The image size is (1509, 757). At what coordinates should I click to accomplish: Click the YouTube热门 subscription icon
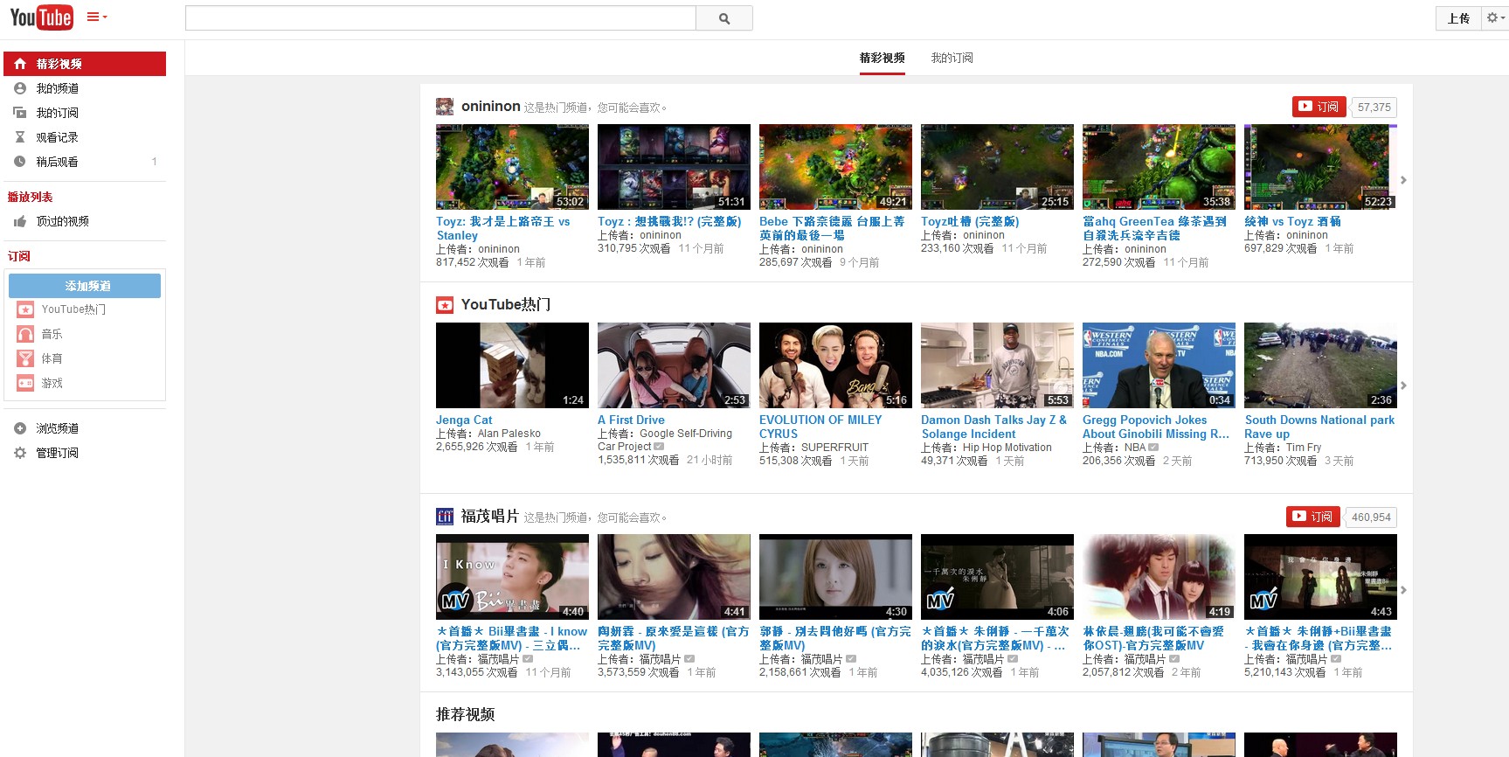click(x=25, y=309)
